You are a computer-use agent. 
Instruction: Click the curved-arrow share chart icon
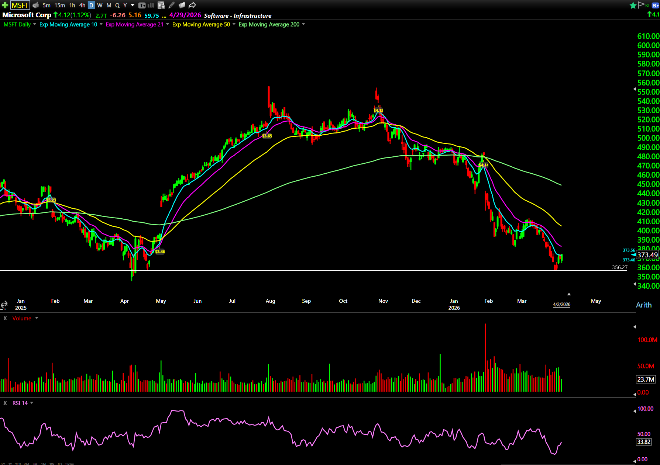click(x=192, y=5)
